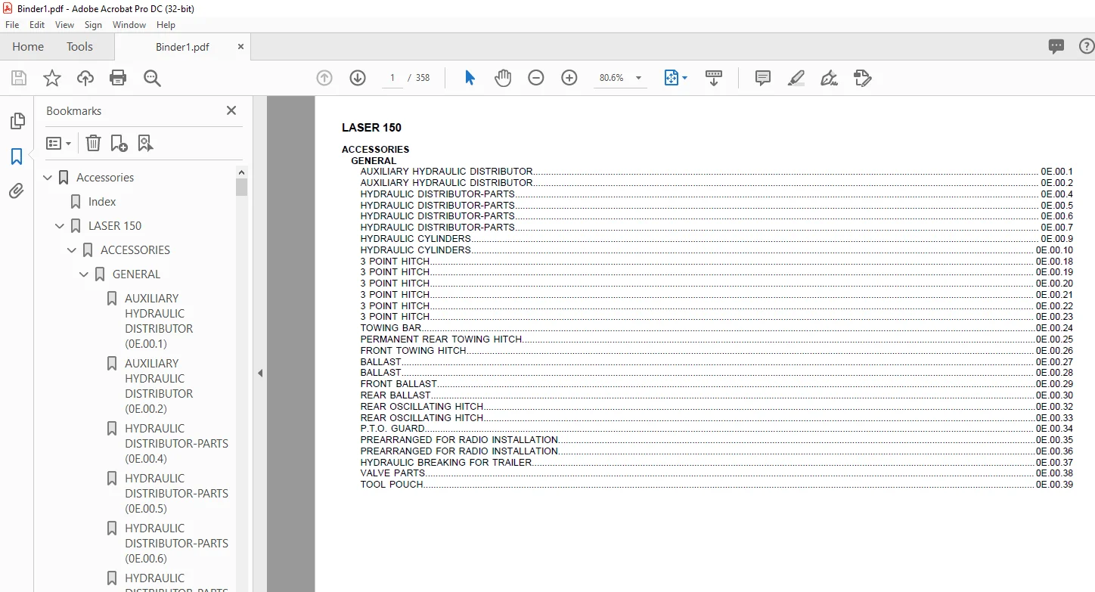Screen dimensions: 1095x592
Task: Click FRONT TOWING HITCH index entry
Action: tap(716, 351)
